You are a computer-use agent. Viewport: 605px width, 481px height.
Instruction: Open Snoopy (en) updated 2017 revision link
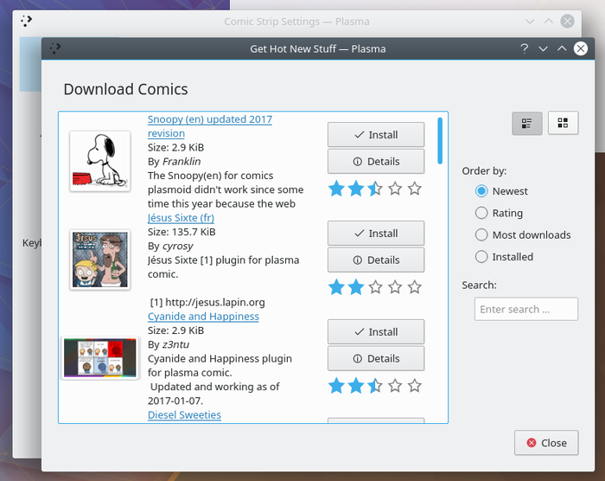coord(210,119)
